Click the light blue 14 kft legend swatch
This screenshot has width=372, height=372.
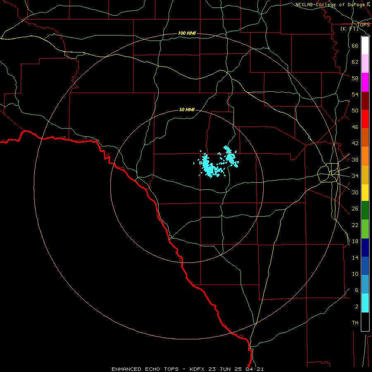[x=365, y=284]
